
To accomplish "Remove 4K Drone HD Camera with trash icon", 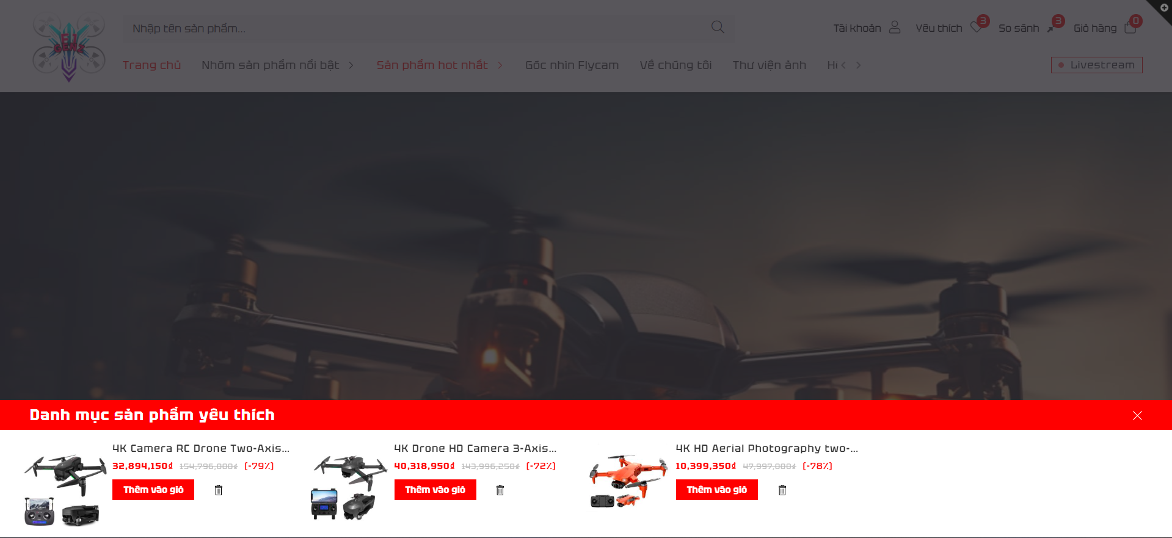I will 500,490.
